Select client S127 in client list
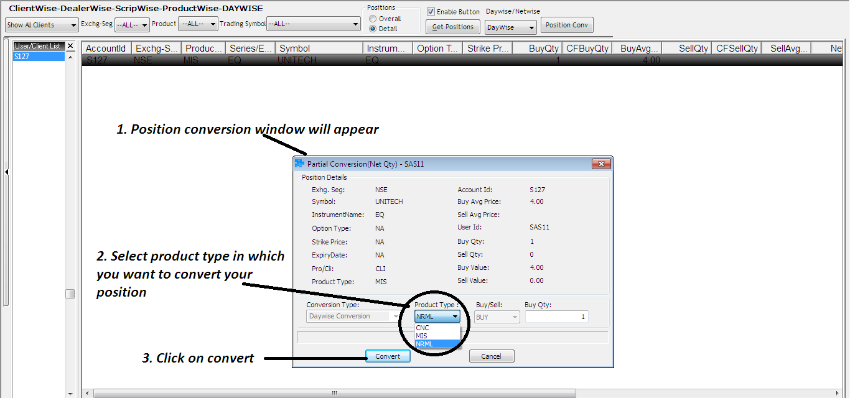 [x=39, y=57]
